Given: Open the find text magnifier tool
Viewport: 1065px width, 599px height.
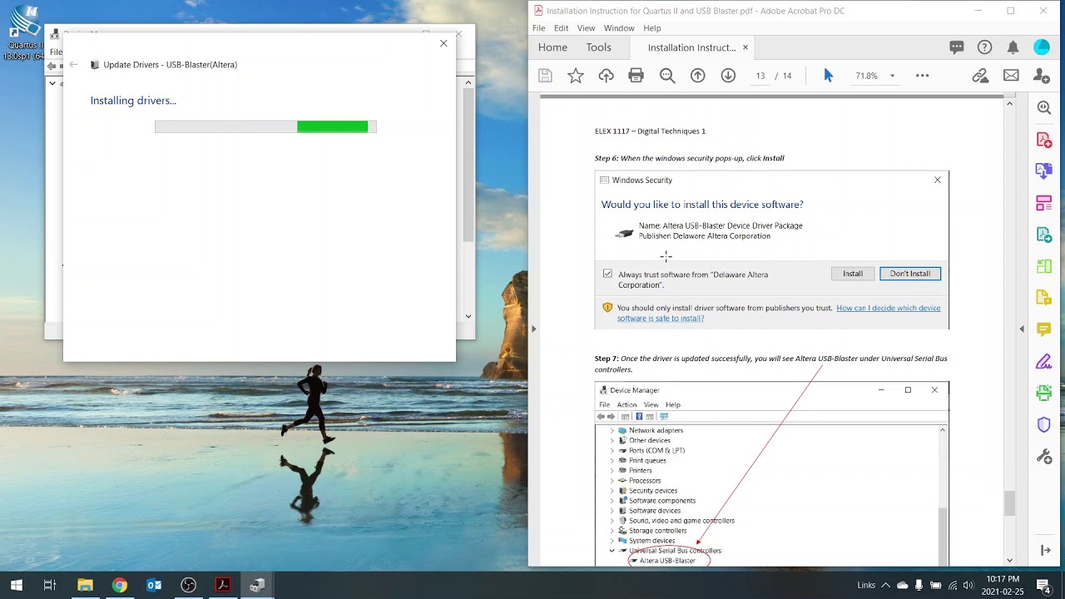Looking at the screenshot, I should tap(667, 76).
